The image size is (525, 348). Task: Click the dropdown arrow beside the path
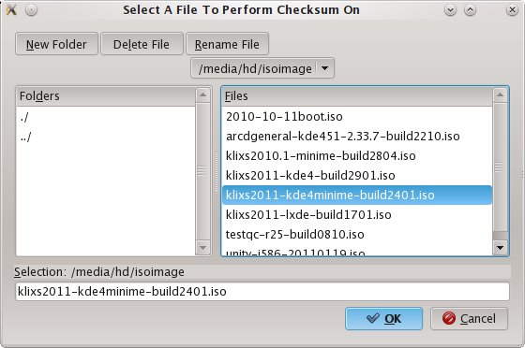[324, 68]
